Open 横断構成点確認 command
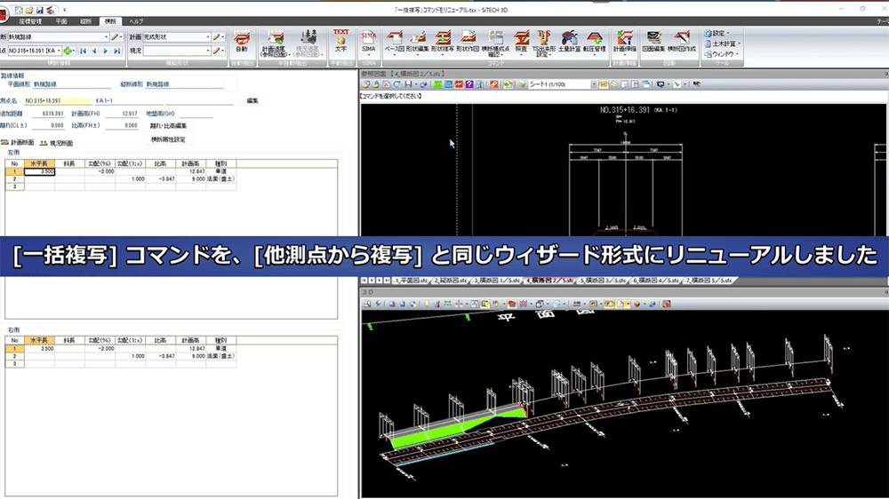This screenshot has width=889, height=499. [495, 44]
